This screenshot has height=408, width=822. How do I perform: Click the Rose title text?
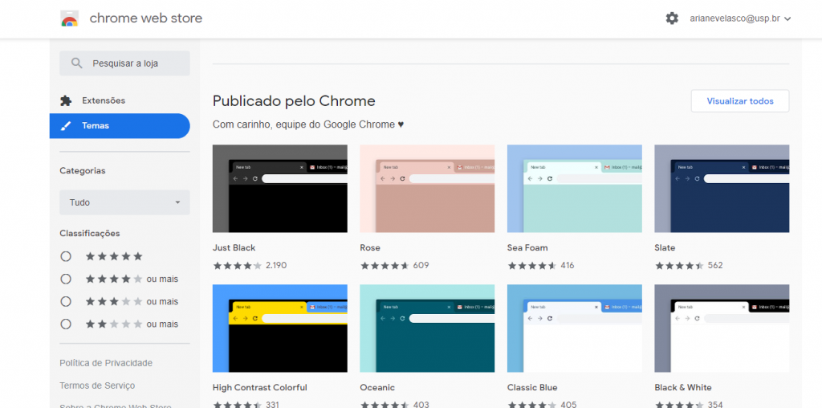coord(370,247)
